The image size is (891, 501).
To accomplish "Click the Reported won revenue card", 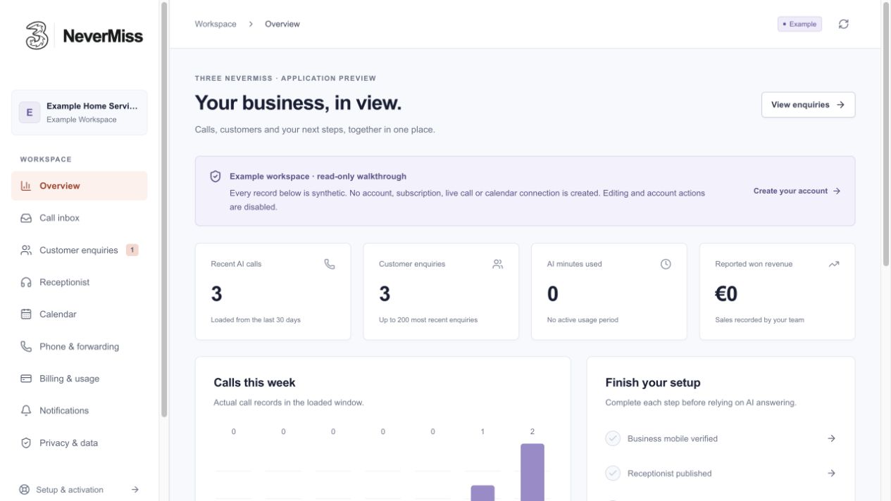I will pos(777,291).
